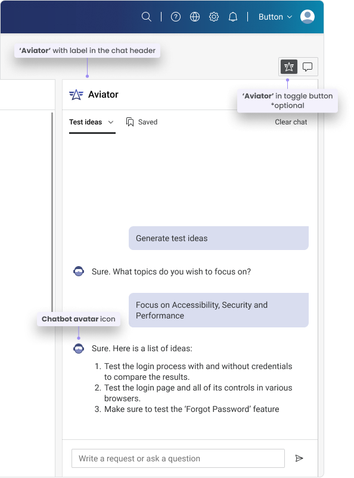The height and width of the screenshot is (478, 354).
Task: Click the user profile avatar
Action: [308, 17]
